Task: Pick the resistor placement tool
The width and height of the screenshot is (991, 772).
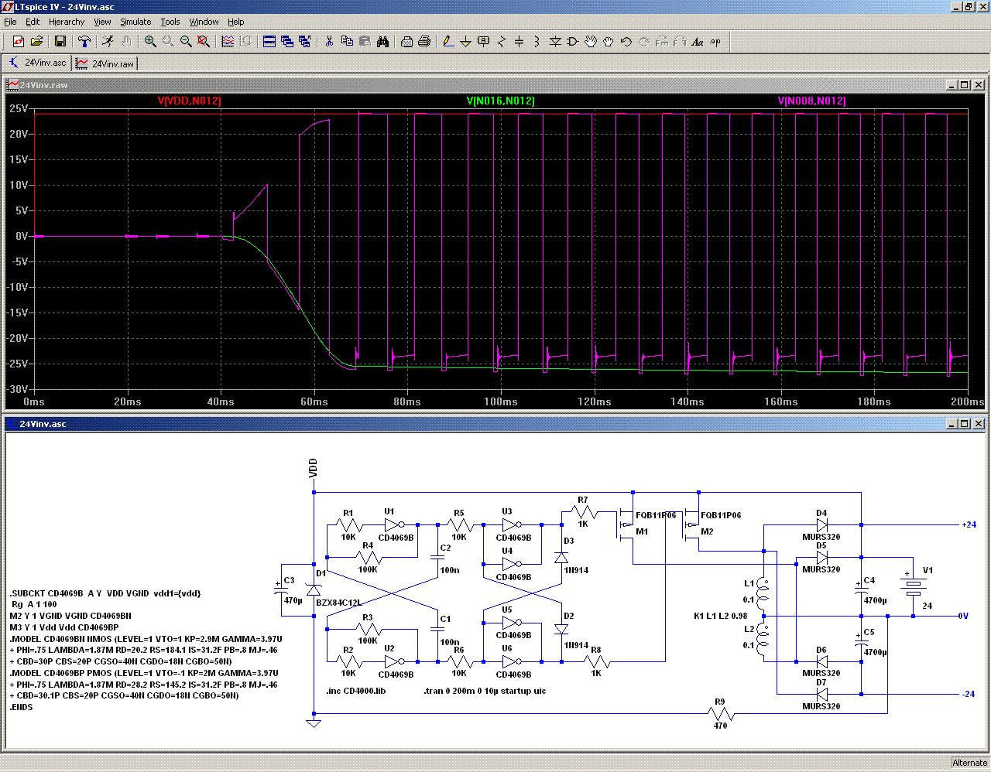Action: (501, 42)
